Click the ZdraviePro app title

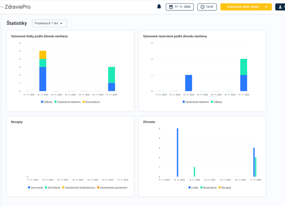(x=17, y=7)
